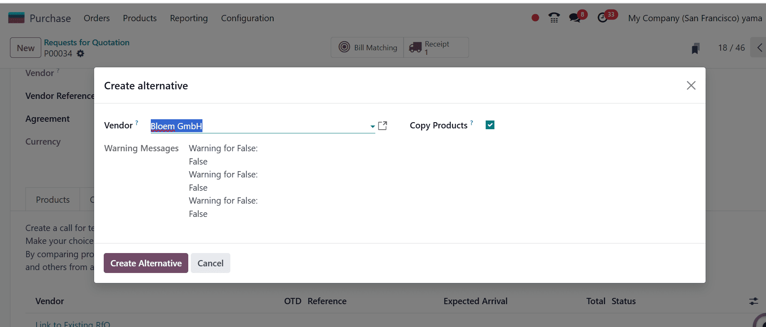Click the Bill Matching button
This screenshot has height=327, width=766.
click(x=367, y=47)
